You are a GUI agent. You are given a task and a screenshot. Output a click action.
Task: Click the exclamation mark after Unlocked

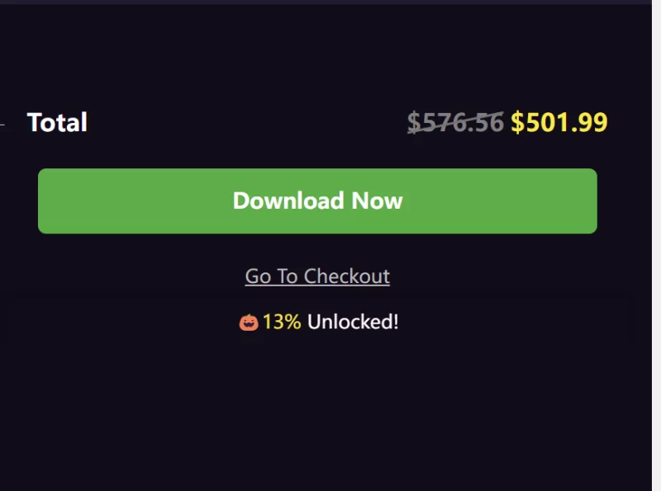(396, 322)
